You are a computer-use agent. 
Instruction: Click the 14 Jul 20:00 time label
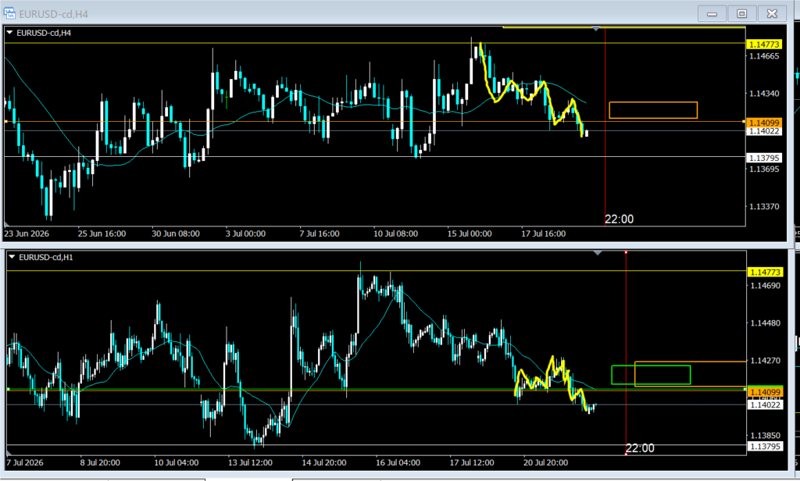coord(324,462)
